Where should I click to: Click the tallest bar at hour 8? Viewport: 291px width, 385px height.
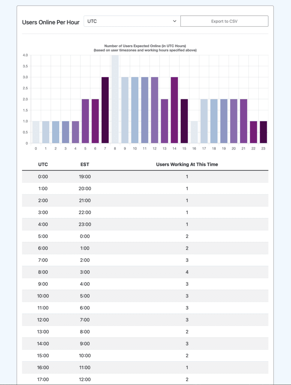click(115, 99)
